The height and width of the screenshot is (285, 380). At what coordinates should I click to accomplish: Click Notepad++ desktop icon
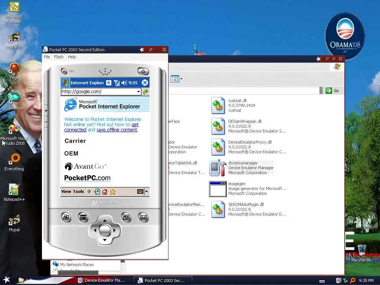click(x=14, y=193)
